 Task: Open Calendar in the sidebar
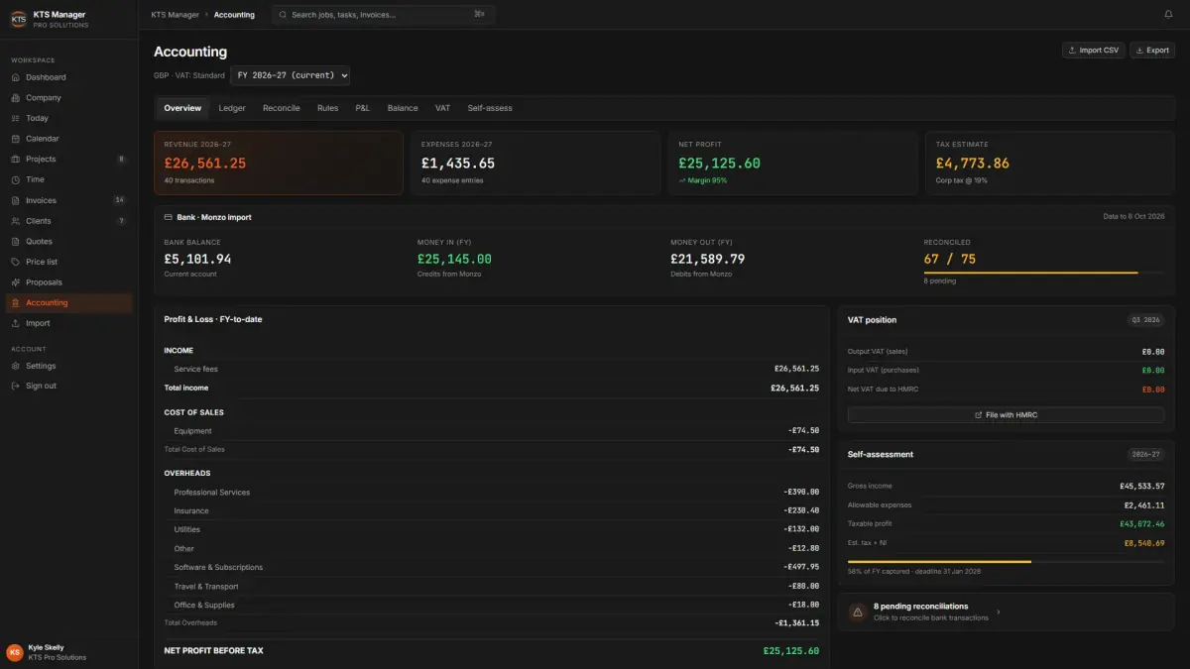[x=68, y=139]
